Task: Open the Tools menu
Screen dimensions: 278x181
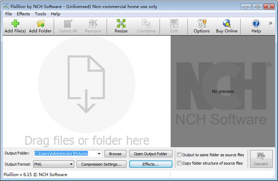Action: tap(40, 14)
